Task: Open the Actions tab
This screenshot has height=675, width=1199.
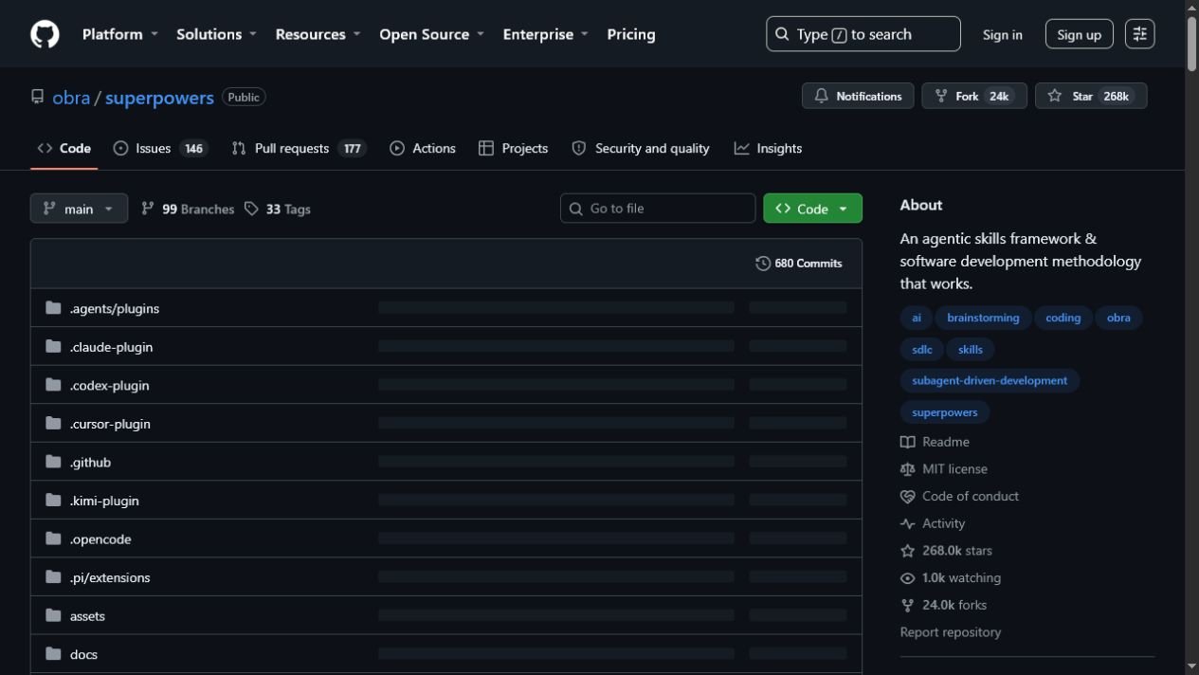Action: click(x=423, y=149)
